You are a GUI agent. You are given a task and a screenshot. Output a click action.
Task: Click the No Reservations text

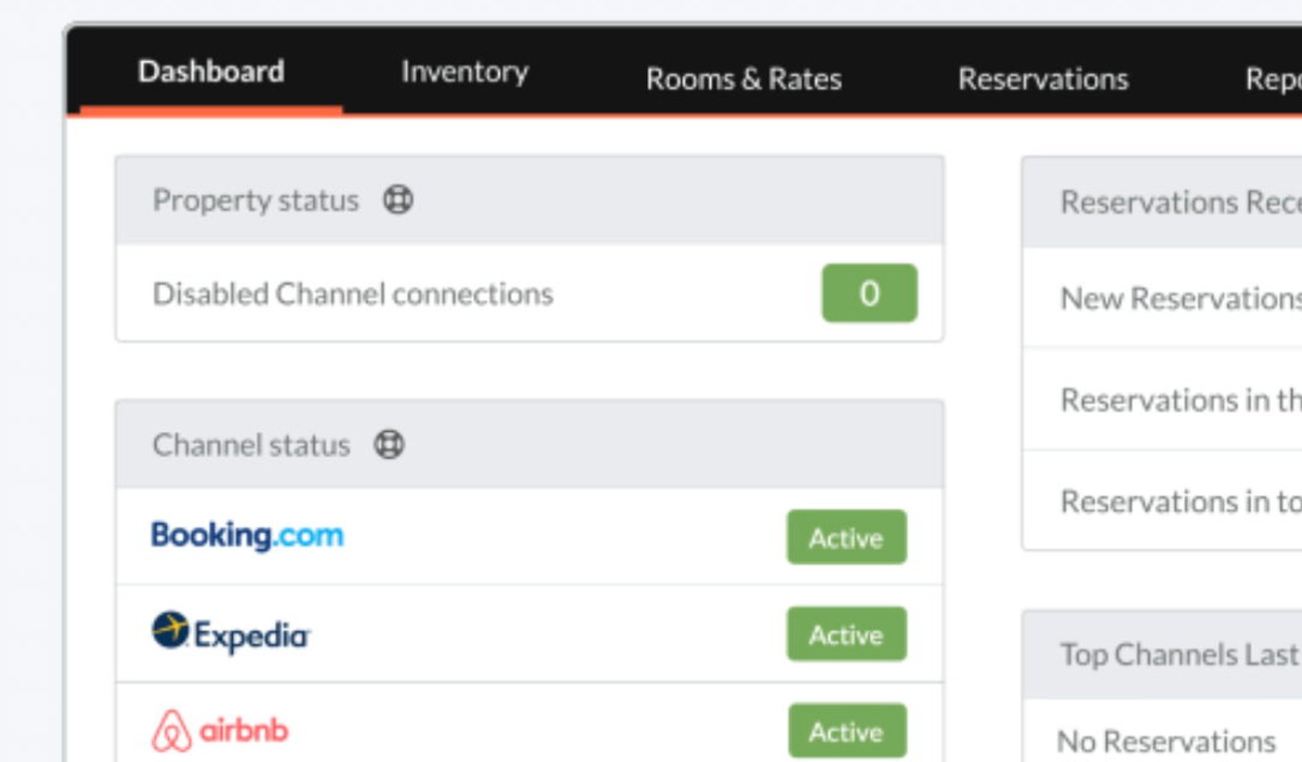point(1166,742)
